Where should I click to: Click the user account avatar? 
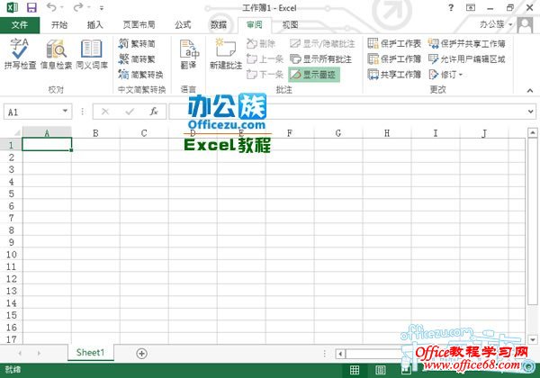tap(526, 25)
